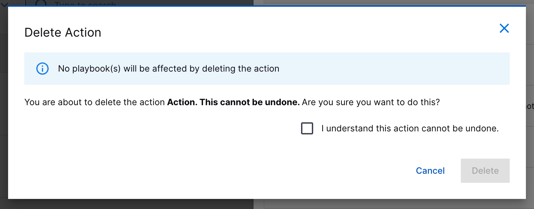Screen dimensions: 534x209
Task: Click the info indicator beside the playbook notice
Action: 42,69
